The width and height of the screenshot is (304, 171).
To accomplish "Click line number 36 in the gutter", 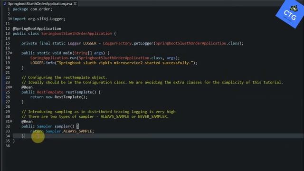I will point(8,146).
